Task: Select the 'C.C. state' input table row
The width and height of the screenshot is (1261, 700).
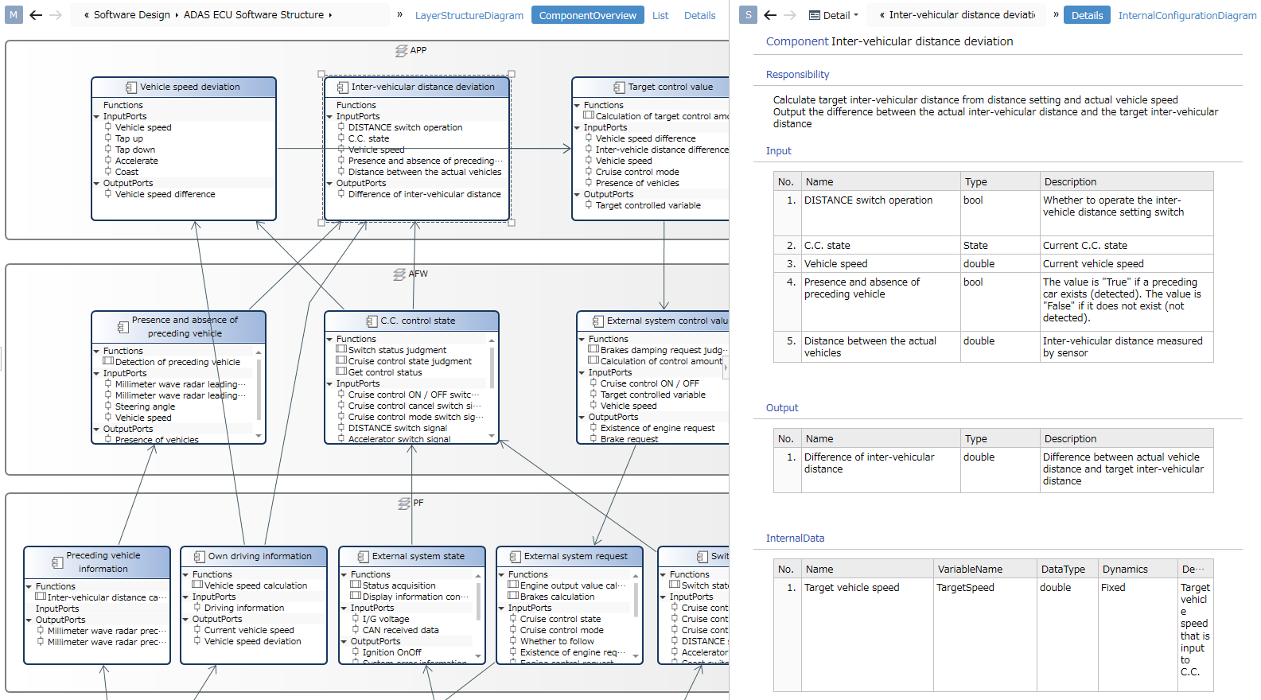Action: [994, 246]
